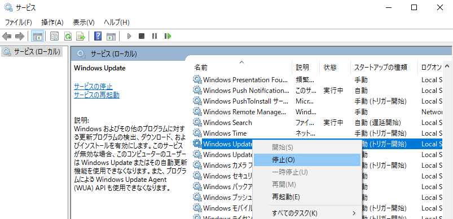
Task: Open the 操作(A) menu
Action: click(52, 23)
